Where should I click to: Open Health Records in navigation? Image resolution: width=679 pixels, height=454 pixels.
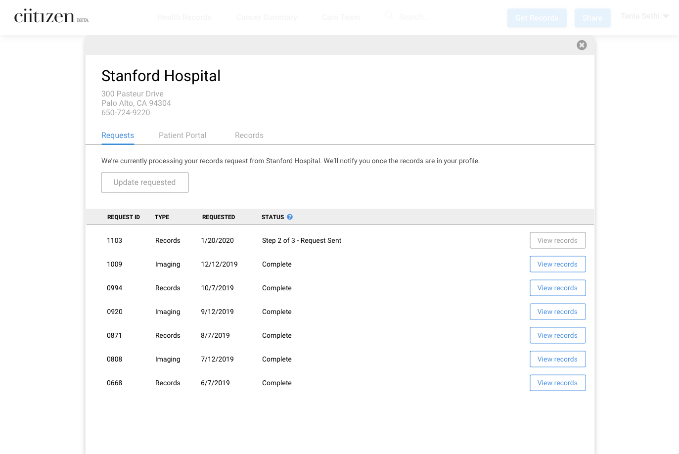184,17
